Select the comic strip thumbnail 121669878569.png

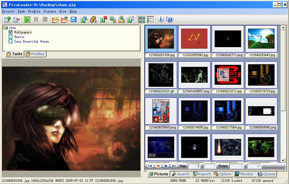click(x=161, y=111)
